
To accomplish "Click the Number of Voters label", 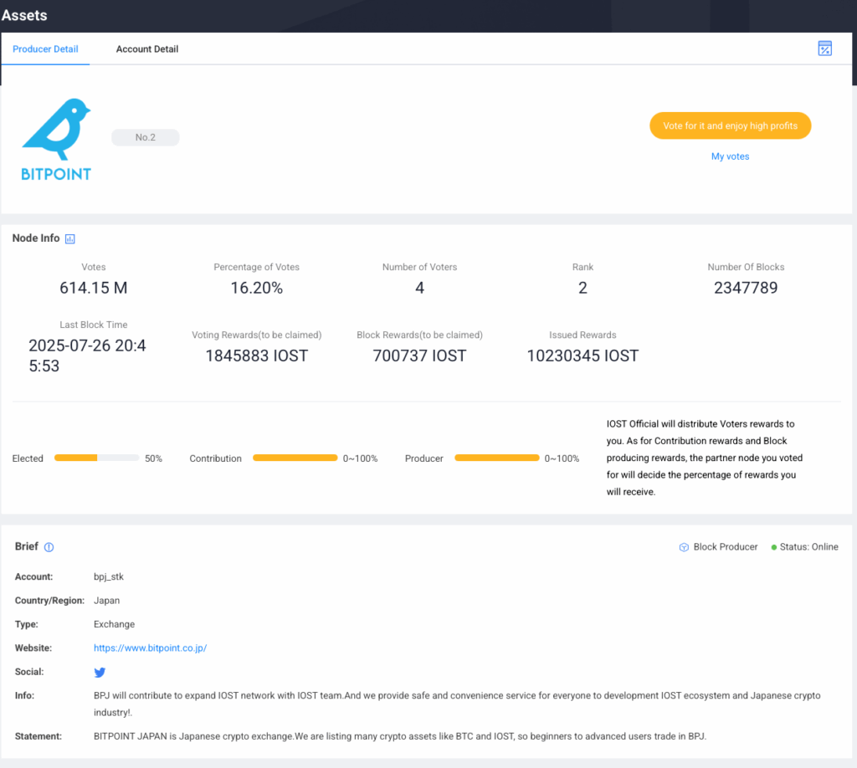I will [420, 267].
